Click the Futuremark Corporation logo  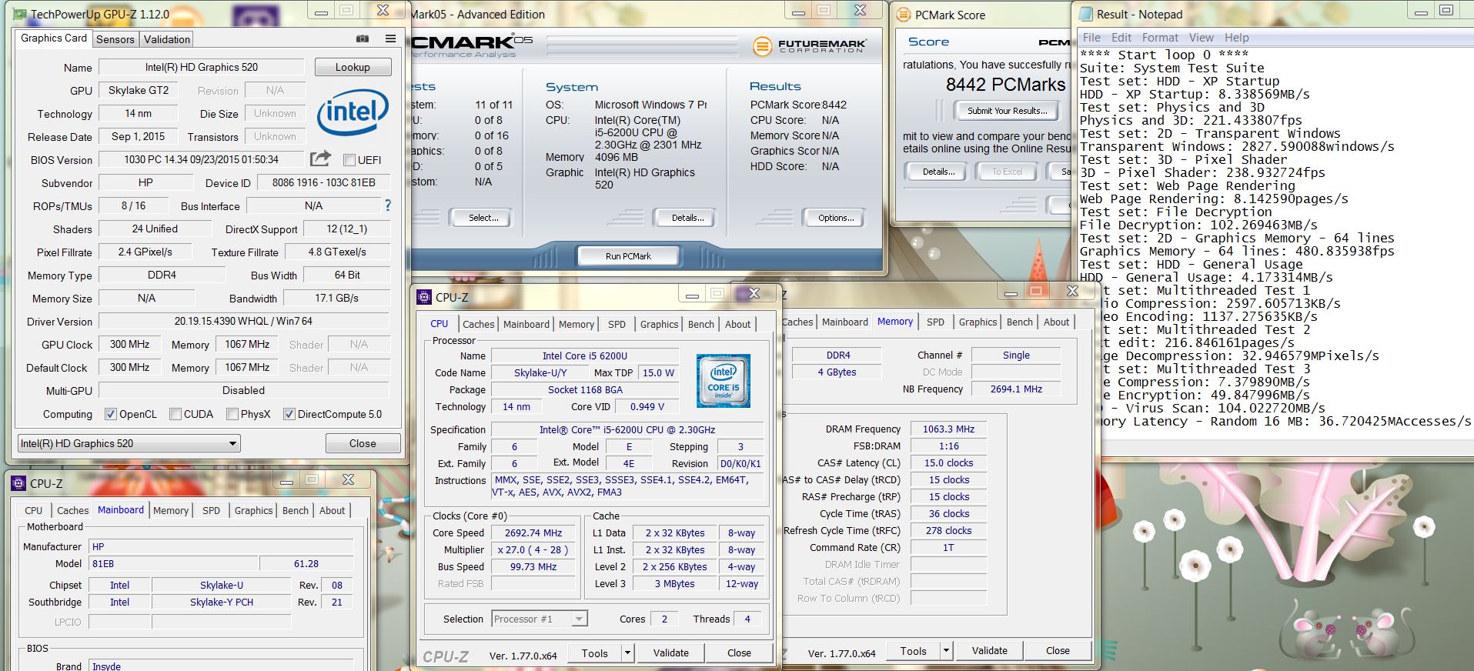pos(809,46)
